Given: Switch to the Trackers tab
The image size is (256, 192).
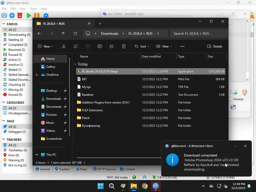Looking at the screenshot, I should (x=62, y=169).
